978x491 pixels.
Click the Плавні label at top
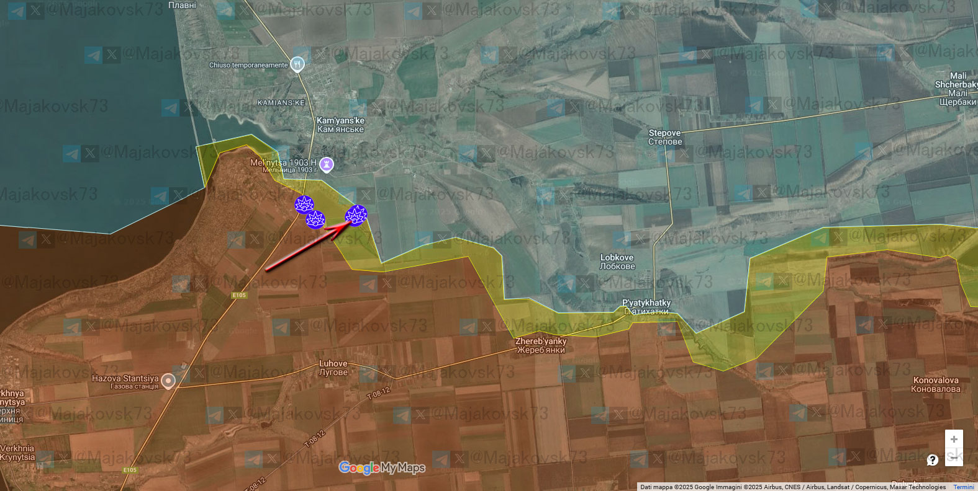(x=182, y=5)
